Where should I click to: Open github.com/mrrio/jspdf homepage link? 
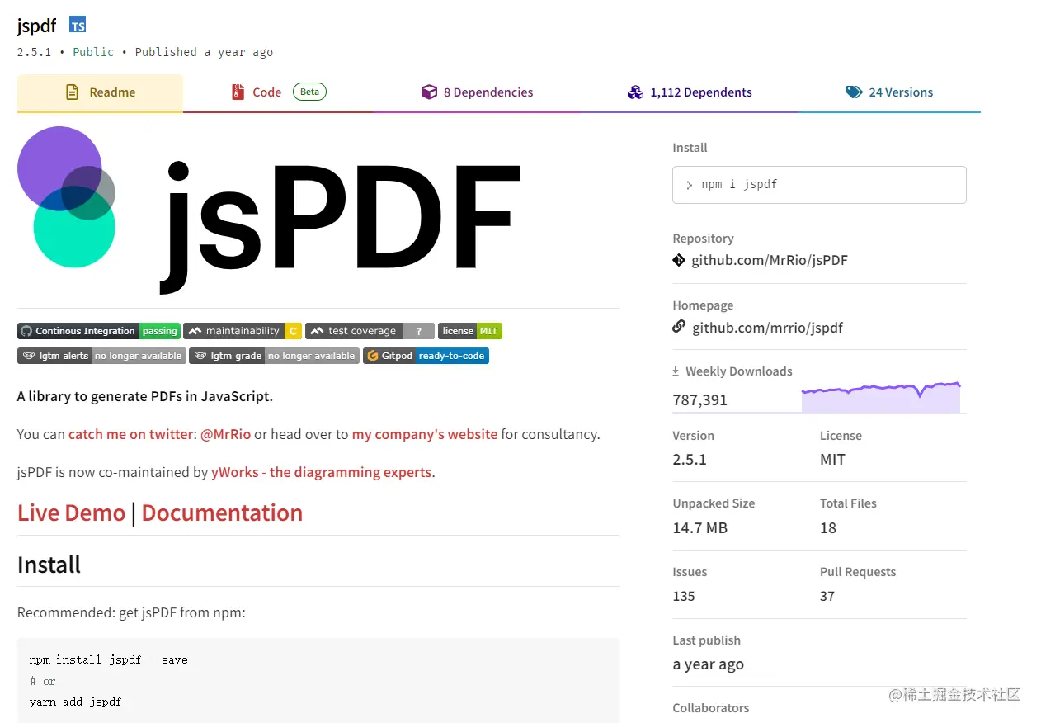pyautogui.click(x=767, y=328)
